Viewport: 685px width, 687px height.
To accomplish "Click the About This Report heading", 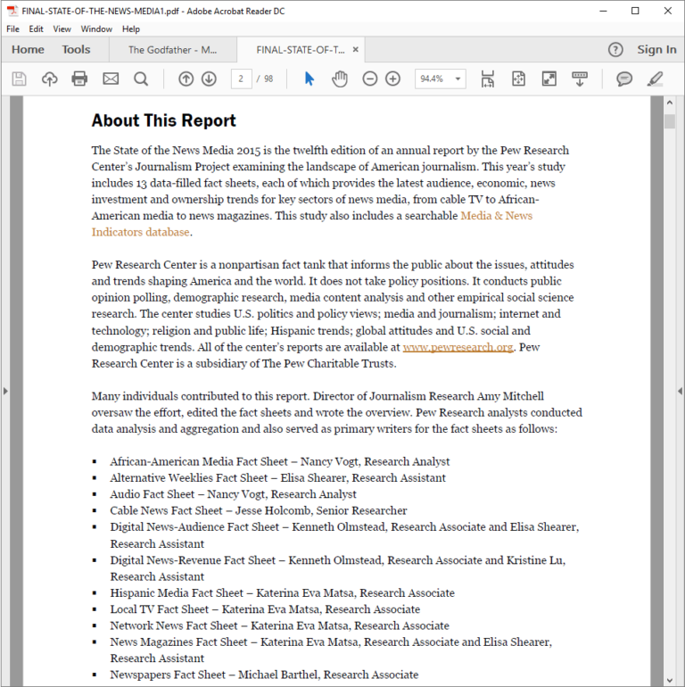I will click(x=164, y=120).
